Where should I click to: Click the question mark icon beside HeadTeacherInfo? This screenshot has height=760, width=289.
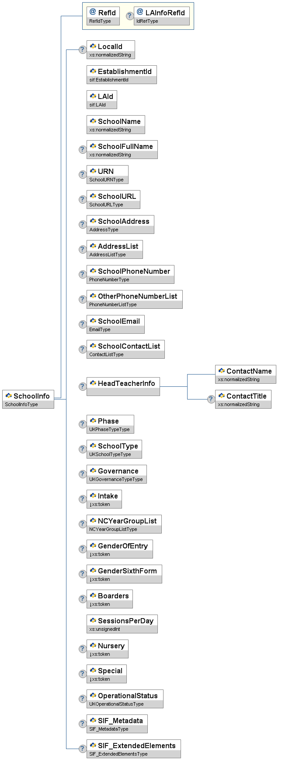coord(82,386)
